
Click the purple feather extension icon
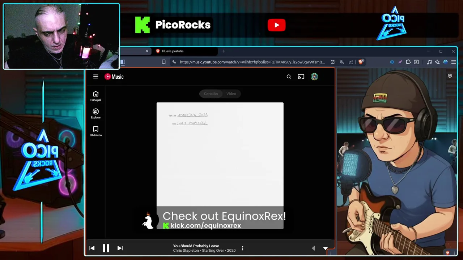400,62
